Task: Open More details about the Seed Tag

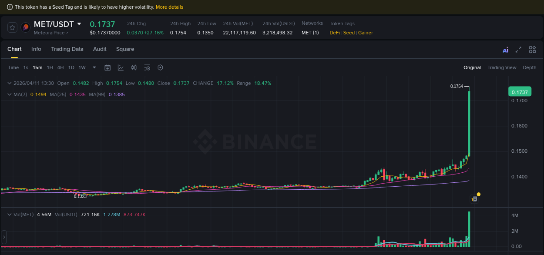Action: 169,7
